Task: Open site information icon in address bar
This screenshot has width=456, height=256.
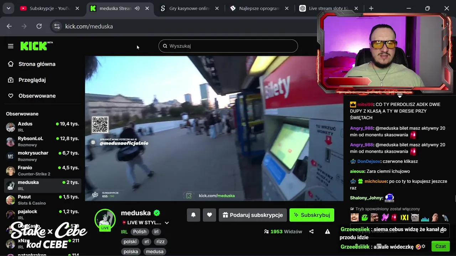Action: (57, 26)
